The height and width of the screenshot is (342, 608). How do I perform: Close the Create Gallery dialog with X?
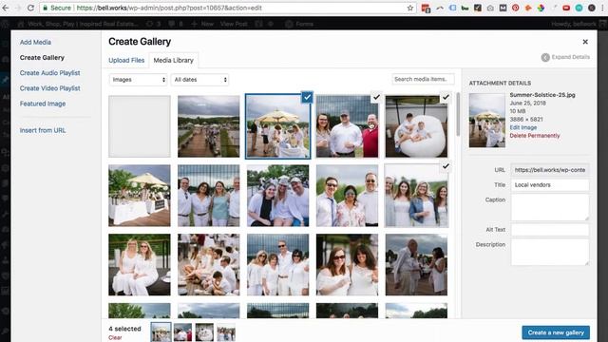tap(585, 42)
